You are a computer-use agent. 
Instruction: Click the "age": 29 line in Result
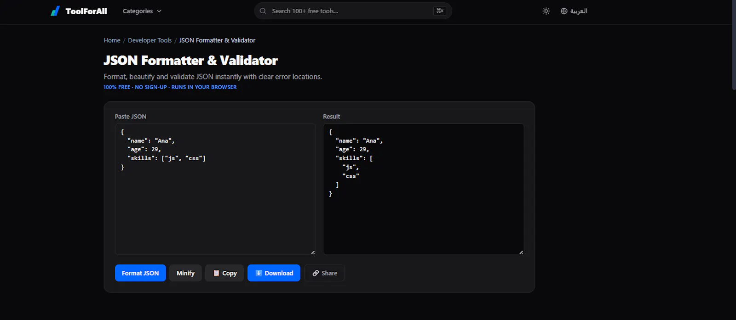pos(352,150)
